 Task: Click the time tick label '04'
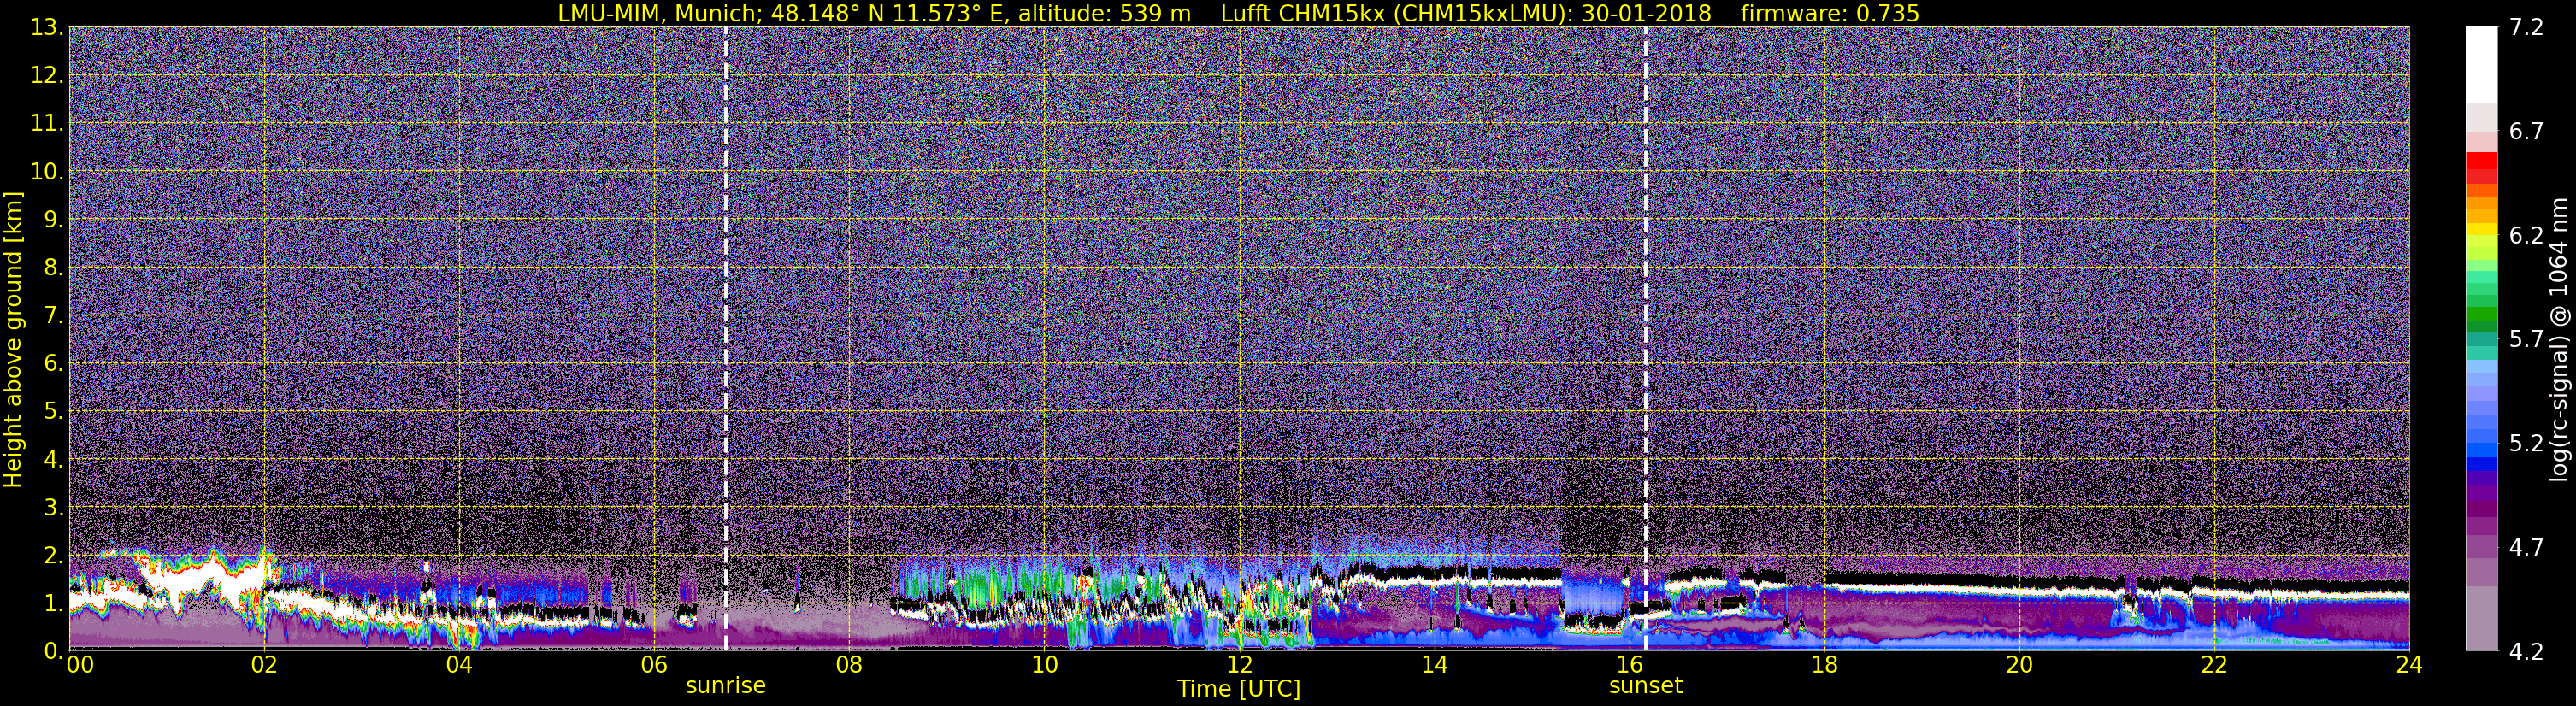[x=459, y=665]
